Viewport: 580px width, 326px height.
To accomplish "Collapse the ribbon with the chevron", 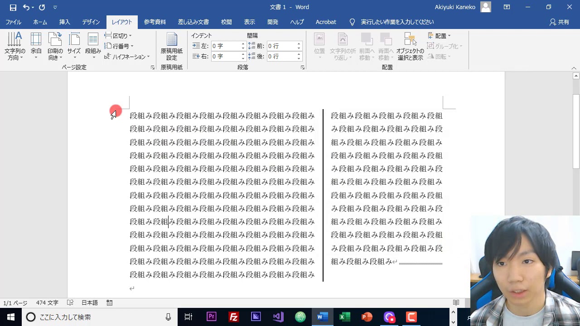I will (574, 68).
